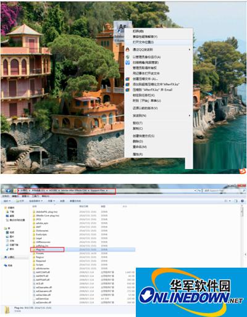Select 迅雷下载 in the navigation pane
The width and height of the screenshot is (247, 317).
pyautogui.click(x=12, y=245)
